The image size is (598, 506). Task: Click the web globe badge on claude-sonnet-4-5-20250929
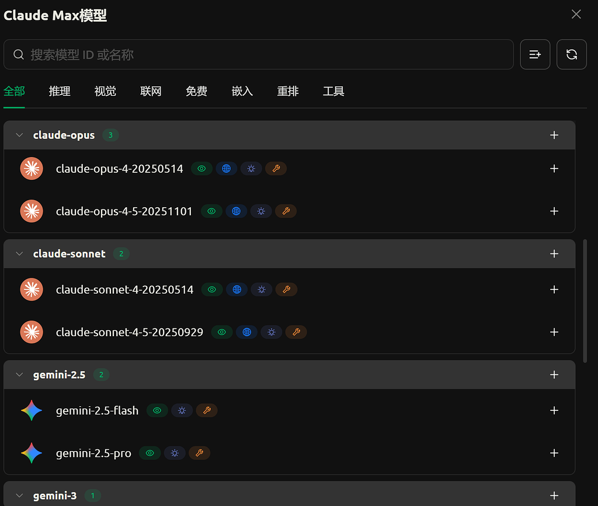tap(247, 332)
